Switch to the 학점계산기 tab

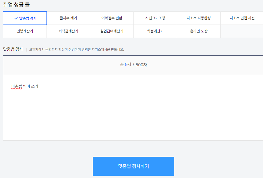point(155,31)
